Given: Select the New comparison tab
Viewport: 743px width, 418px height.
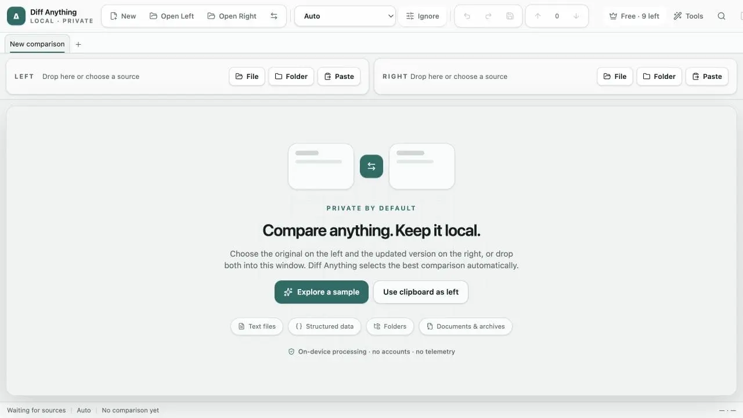Looking at the screenshot, I should click(x=37, y=44).
